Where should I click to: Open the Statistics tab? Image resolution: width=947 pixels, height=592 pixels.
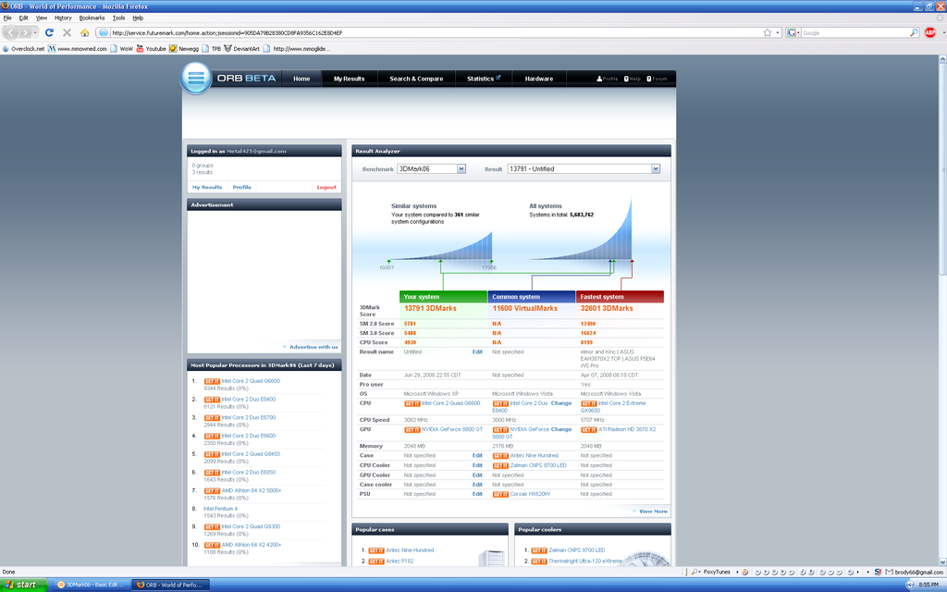point(483,79)
